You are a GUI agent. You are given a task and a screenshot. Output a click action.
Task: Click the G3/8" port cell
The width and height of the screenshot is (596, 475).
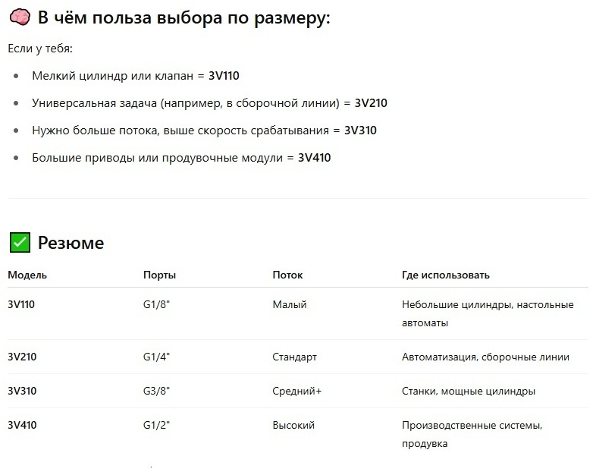point(156,391)
